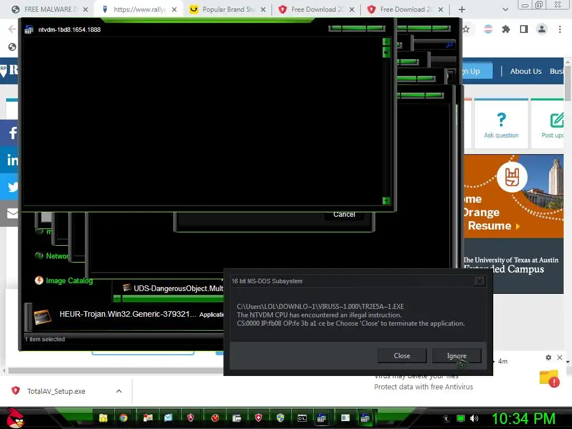Click Close in MS-DOS Subsystem dialog
This screenshot has height=429, width=572.
tap(402, 356)
